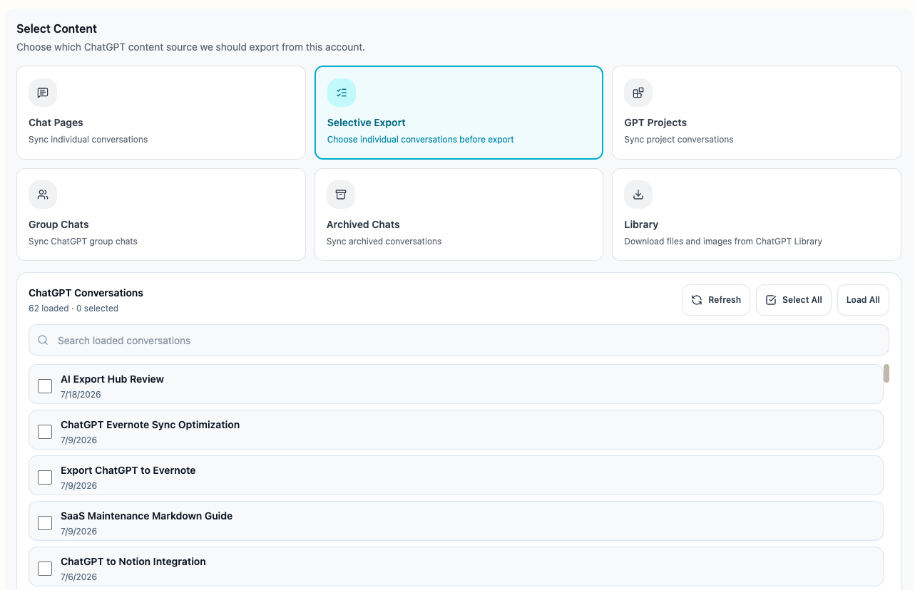Click the Group Chats people icon
Viewport: 915px width, 590px height.
(43, 195)
